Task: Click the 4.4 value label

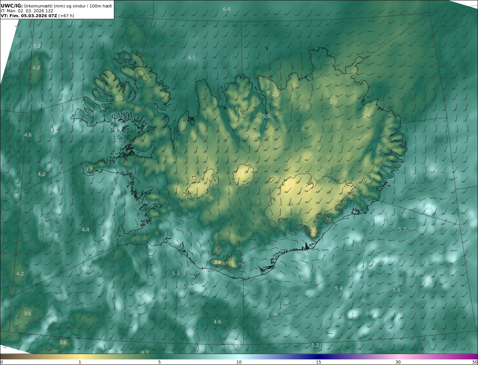Action: click(x=86, y=230)
